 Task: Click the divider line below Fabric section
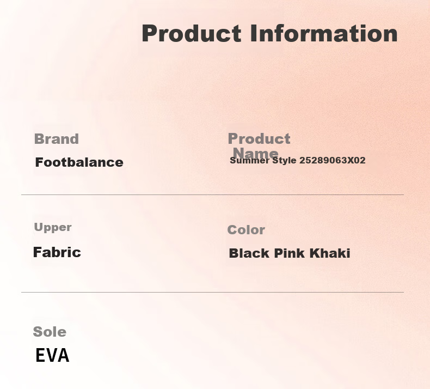tap(212, 293)
